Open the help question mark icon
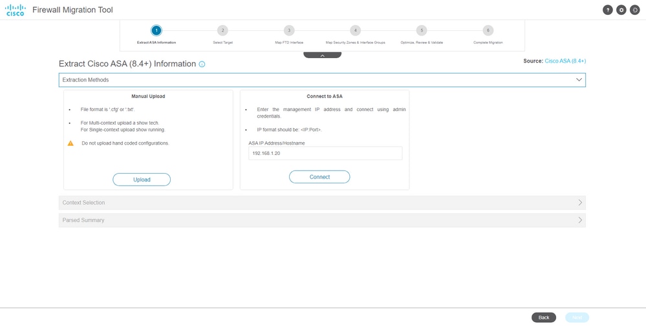 pos(607,10)
